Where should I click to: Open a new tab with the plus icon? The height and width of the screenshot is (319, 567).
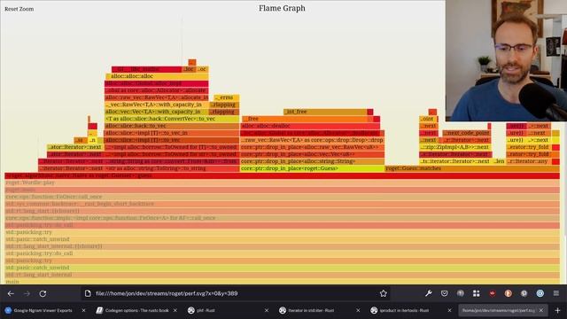pyautogui.click(x=557, y=310)
